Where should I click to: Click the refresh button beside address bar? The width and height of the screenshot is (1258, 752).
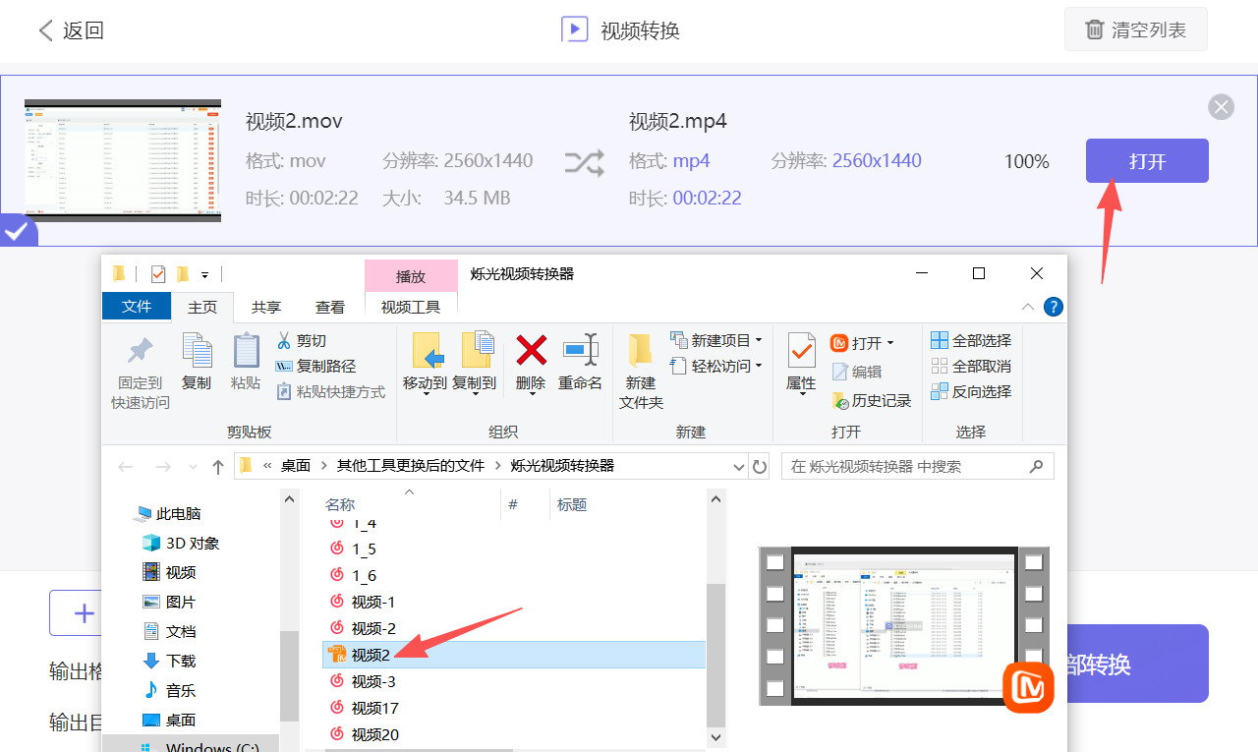pyautogui.click(x=759, y=466)
